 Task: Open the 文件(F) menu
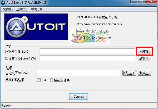(7, 9)
